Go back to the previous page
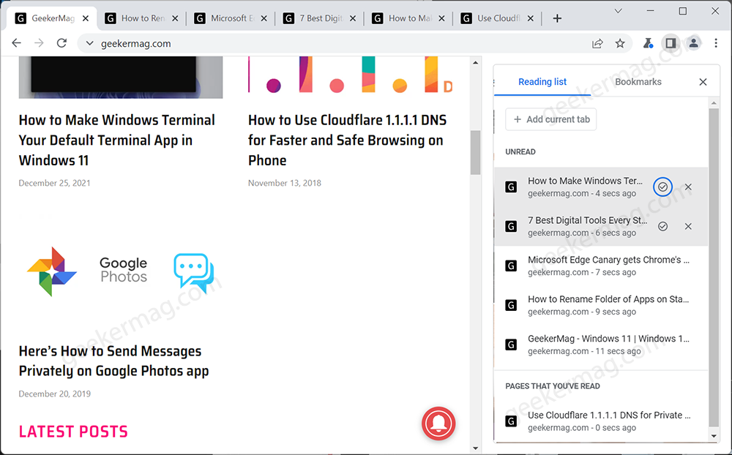732x455 pixels. tap(16, 43)
